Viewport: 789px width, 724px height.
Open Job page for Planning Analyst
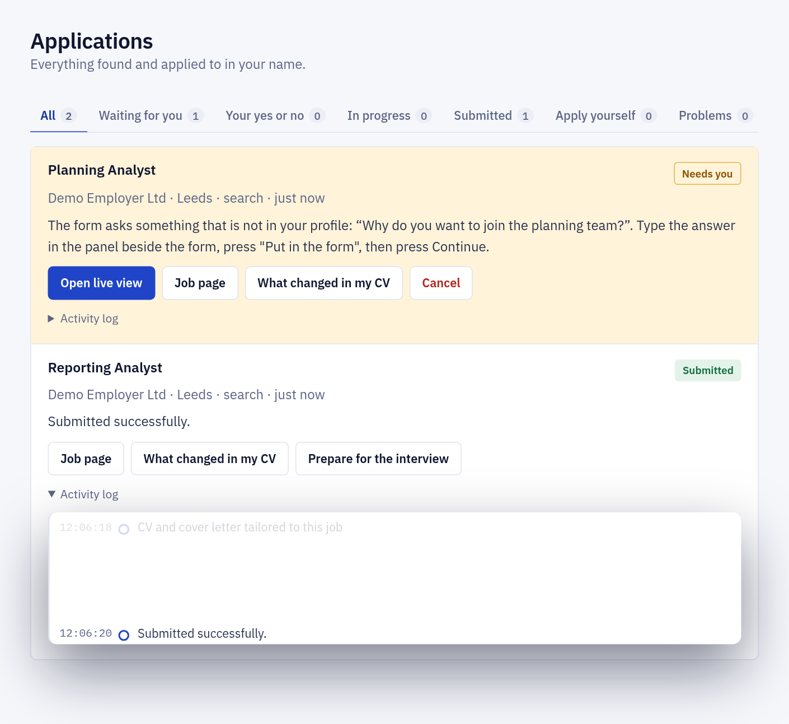(x=200, y=283)
